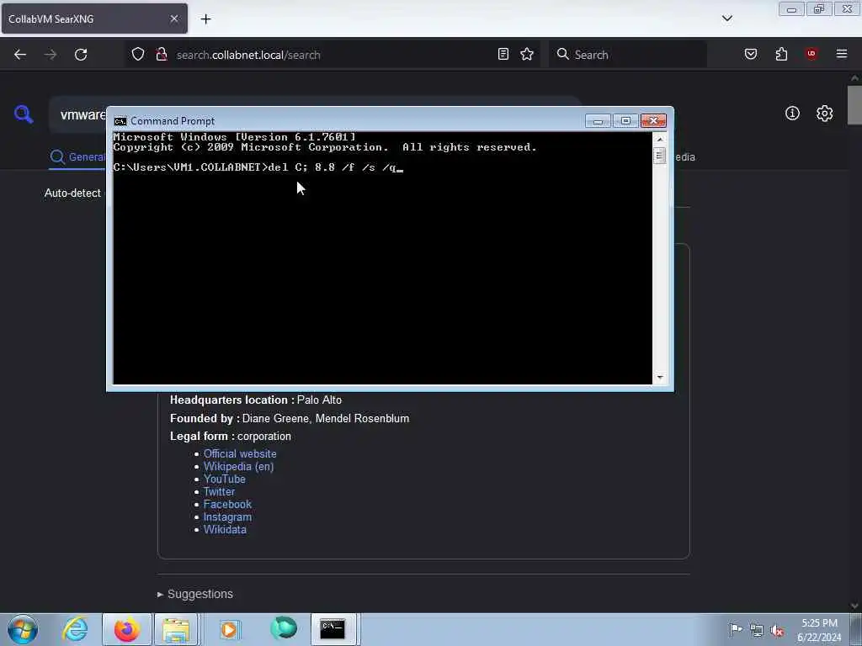Click the Firefox back arrow button

coord(20,55)
